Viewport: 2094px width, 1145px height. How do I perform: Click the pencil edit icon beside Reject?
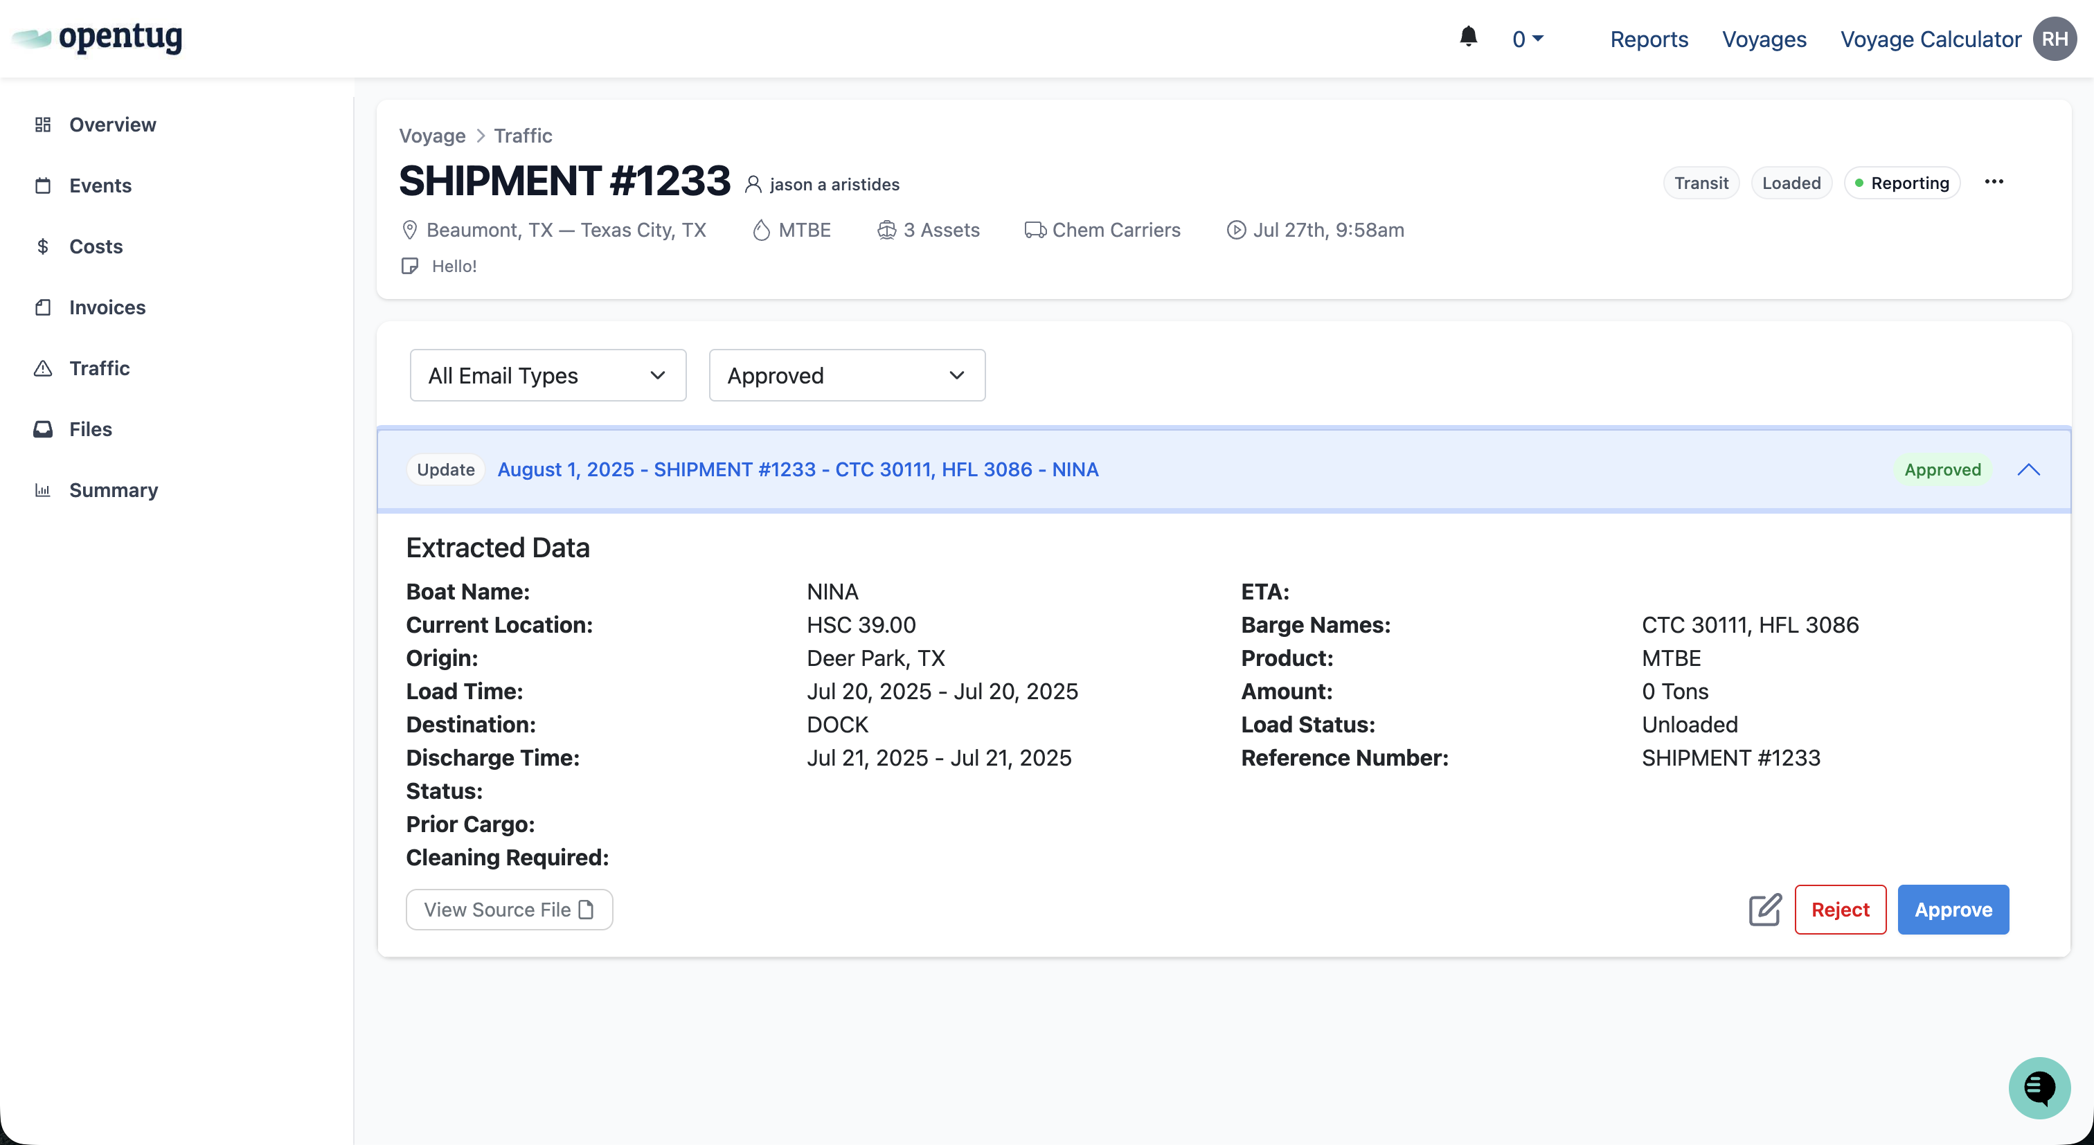(1765, 910)
